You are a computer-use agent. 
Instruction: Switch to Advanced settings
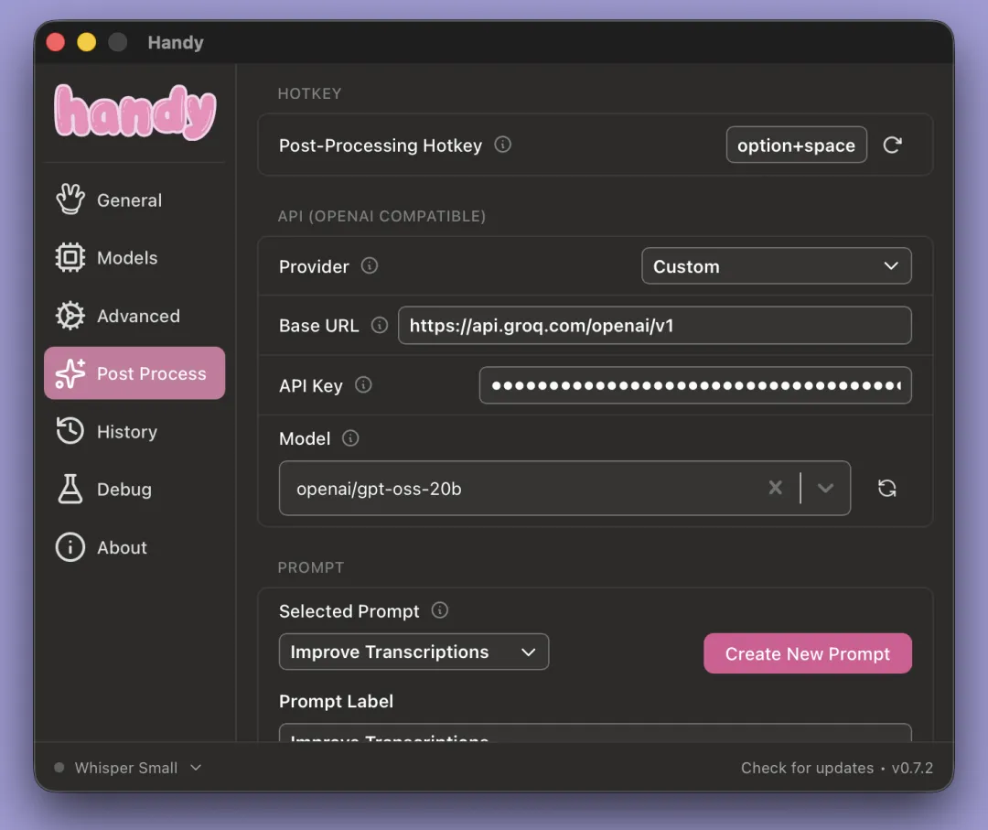pos(134,316)
